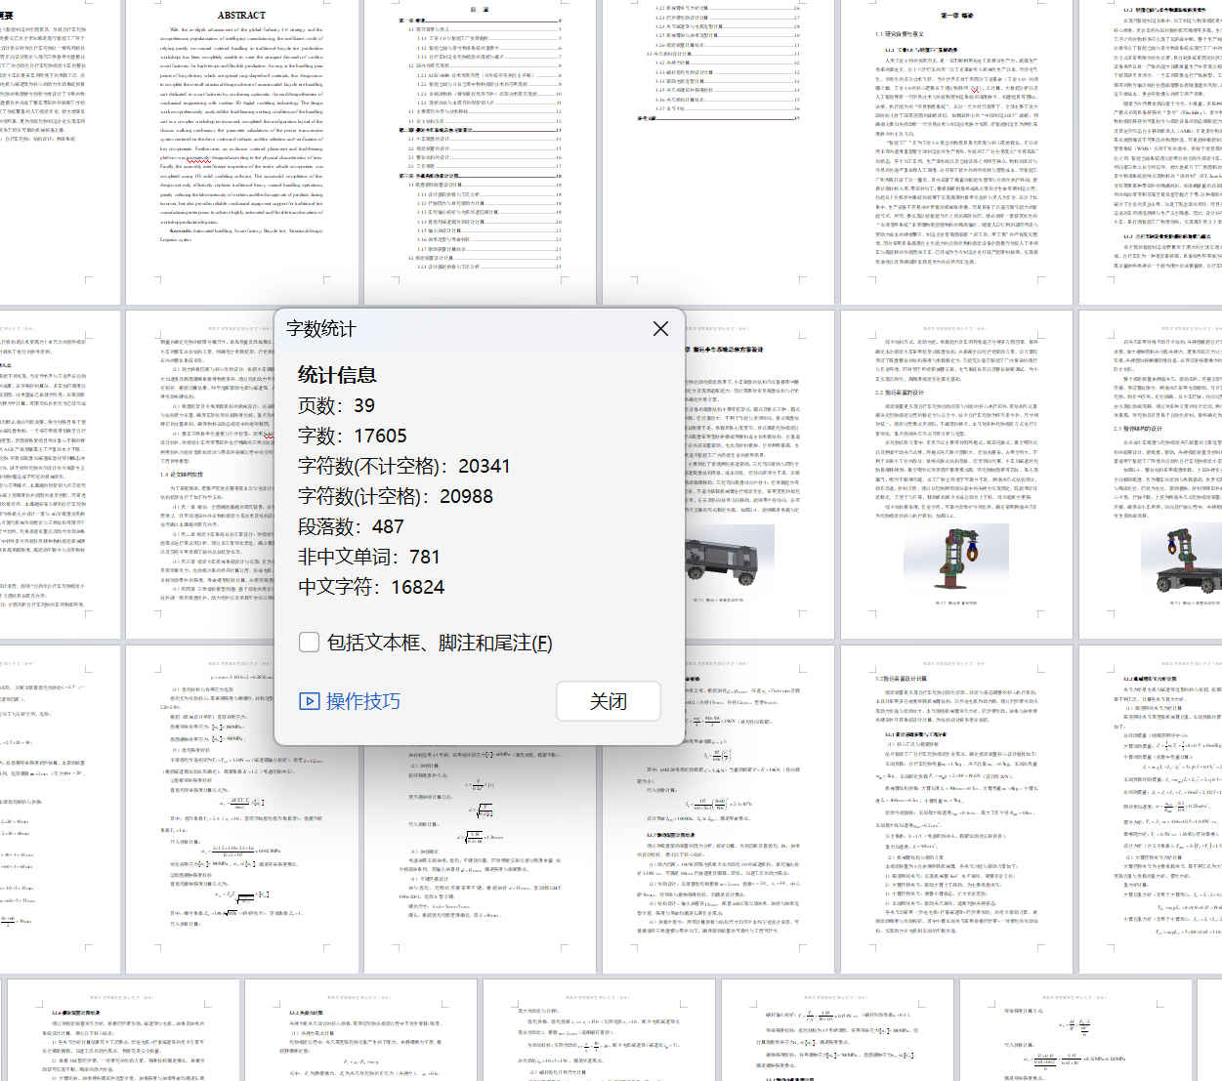Click the 统计信息 heading in dialog
This screenshot has height=1081, width=1222.
point(337,375)
